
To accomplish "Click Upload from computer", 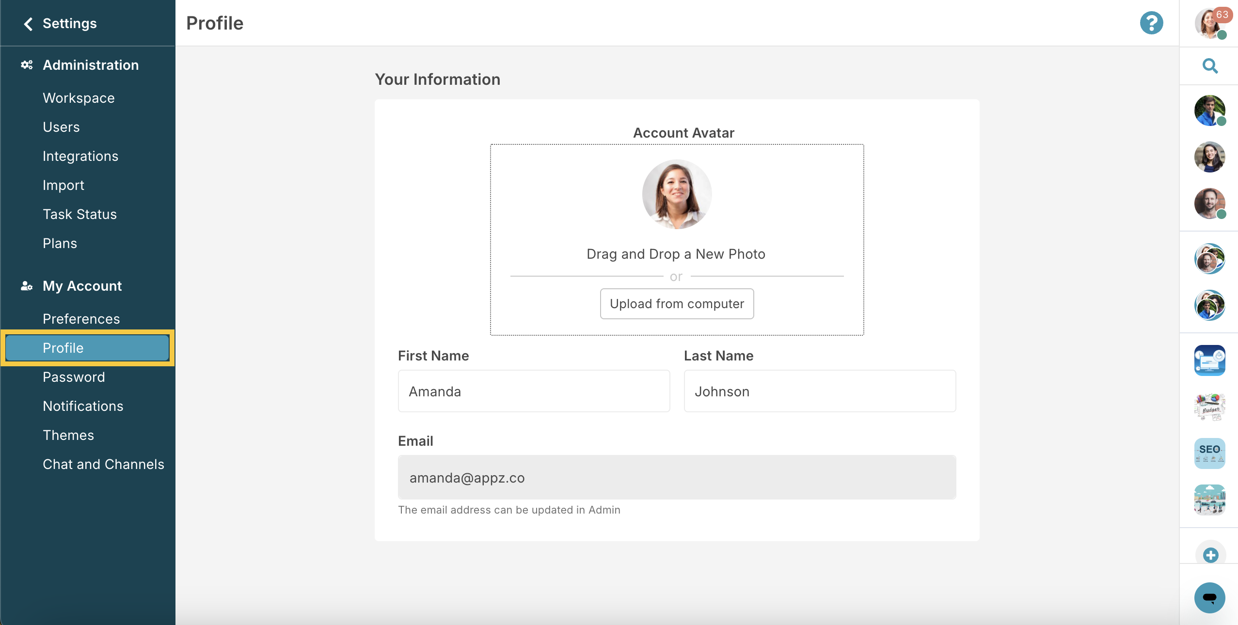I will click(x=676, y=304).
